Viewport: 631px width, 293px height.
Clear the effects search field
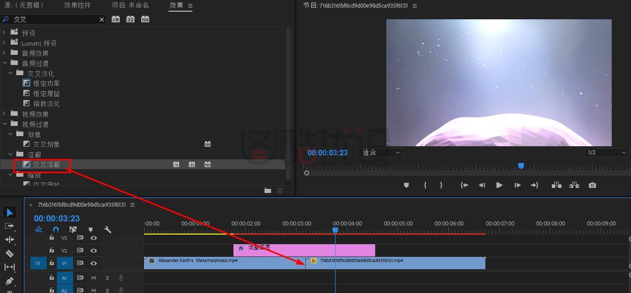[x=102, y=19]
